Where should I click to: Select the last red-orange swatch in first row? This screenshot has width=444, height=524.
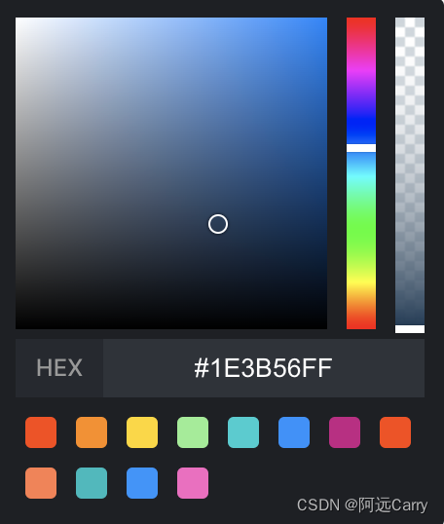pyautogui.click(x=395, y=432)
